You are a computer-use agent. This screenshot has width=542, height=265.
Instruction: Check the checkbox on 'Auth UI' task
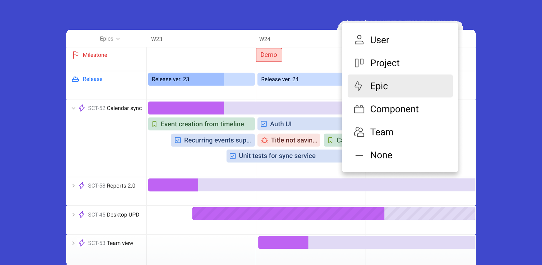(264, 124)
